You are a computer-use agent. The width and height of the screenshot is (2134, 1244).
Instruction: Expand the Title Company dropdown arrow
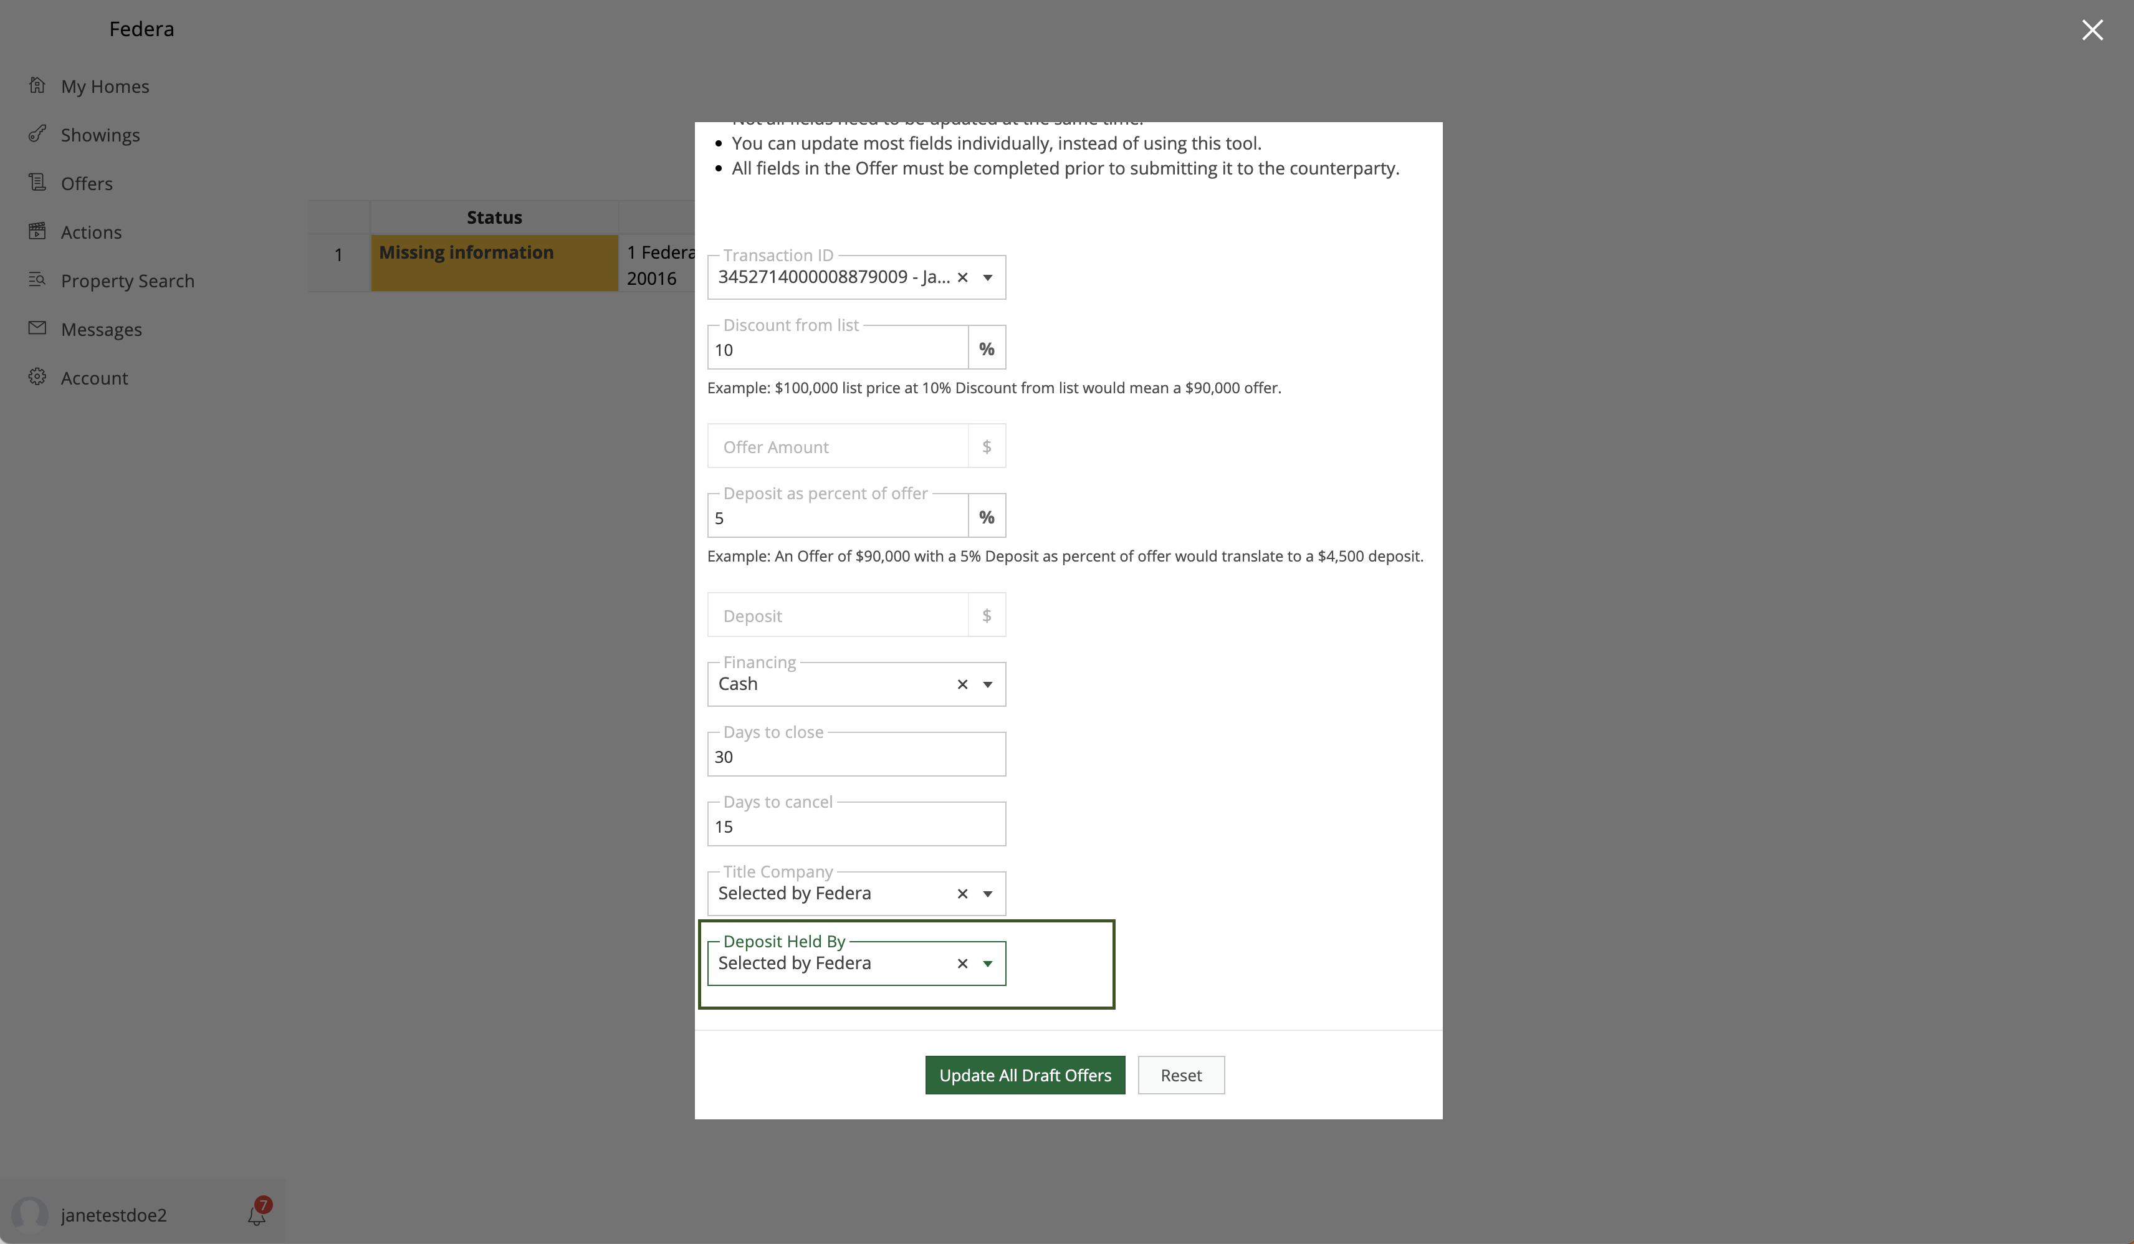pyautogui.click(x=987, y=894)
